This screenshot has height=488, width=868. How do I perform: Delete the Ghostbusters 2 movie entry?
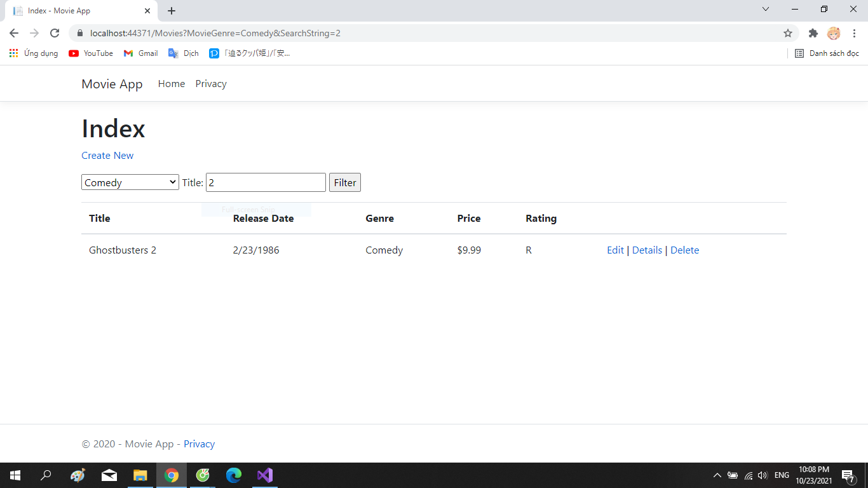point(684,250)
